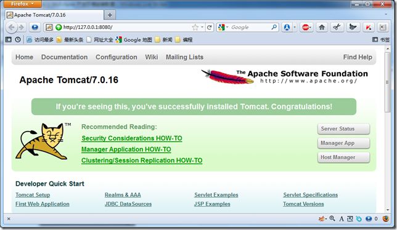The height and width of the screenshot is (230, 397).
Task: Open the 编程 bookmark folder
Action: (x=184, y=39)
